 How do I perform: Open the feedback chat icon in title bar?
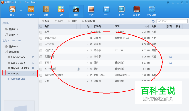[168, 2]
